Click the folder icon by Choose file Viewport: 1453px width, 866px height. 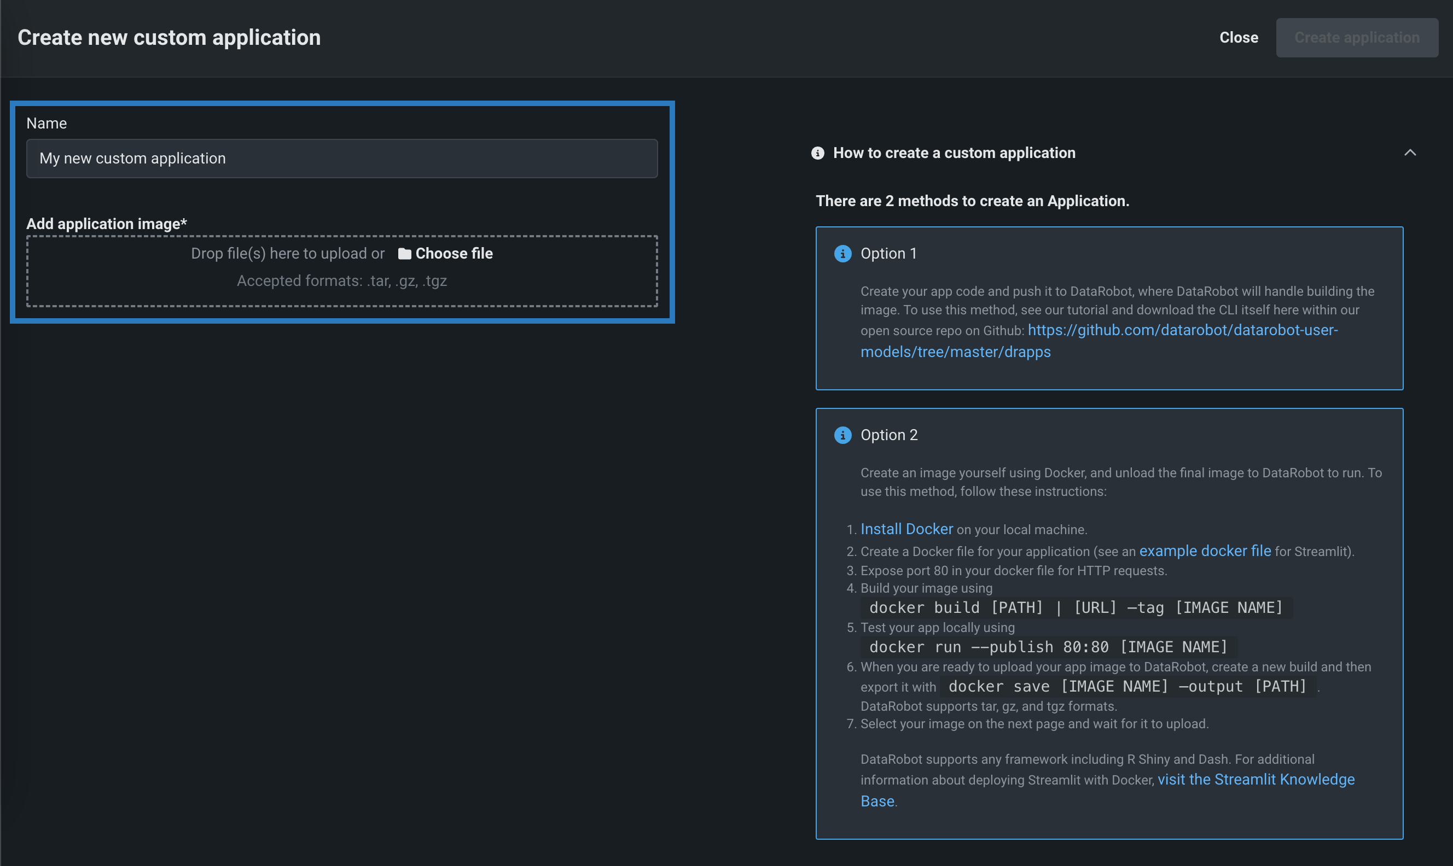click(404, 254)
